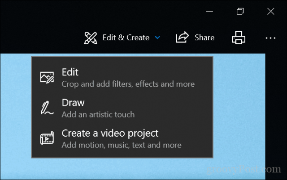The width and height of the screenshot is (287, 180).
Task: Click the Edit picture icon in menu
Action: point(47,78)
